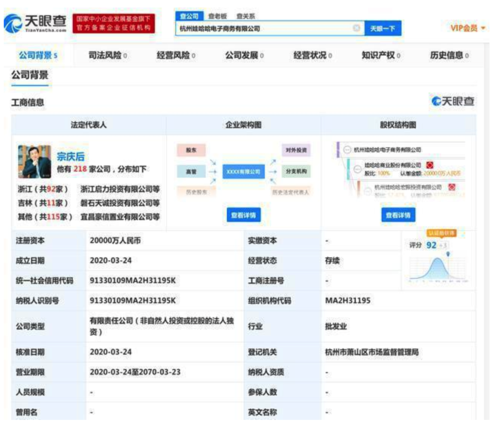Open the 知识产权 tab
The width and height of the screenshot is (494, 429).
381,55
